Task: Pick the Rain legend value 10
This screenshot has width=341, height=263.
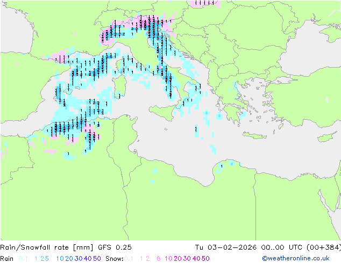Action: 60,259
